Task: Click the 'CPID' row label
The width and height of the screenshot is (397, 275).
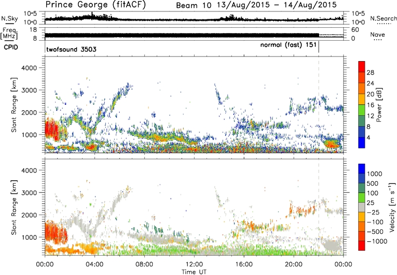Action: coord(11,47)
